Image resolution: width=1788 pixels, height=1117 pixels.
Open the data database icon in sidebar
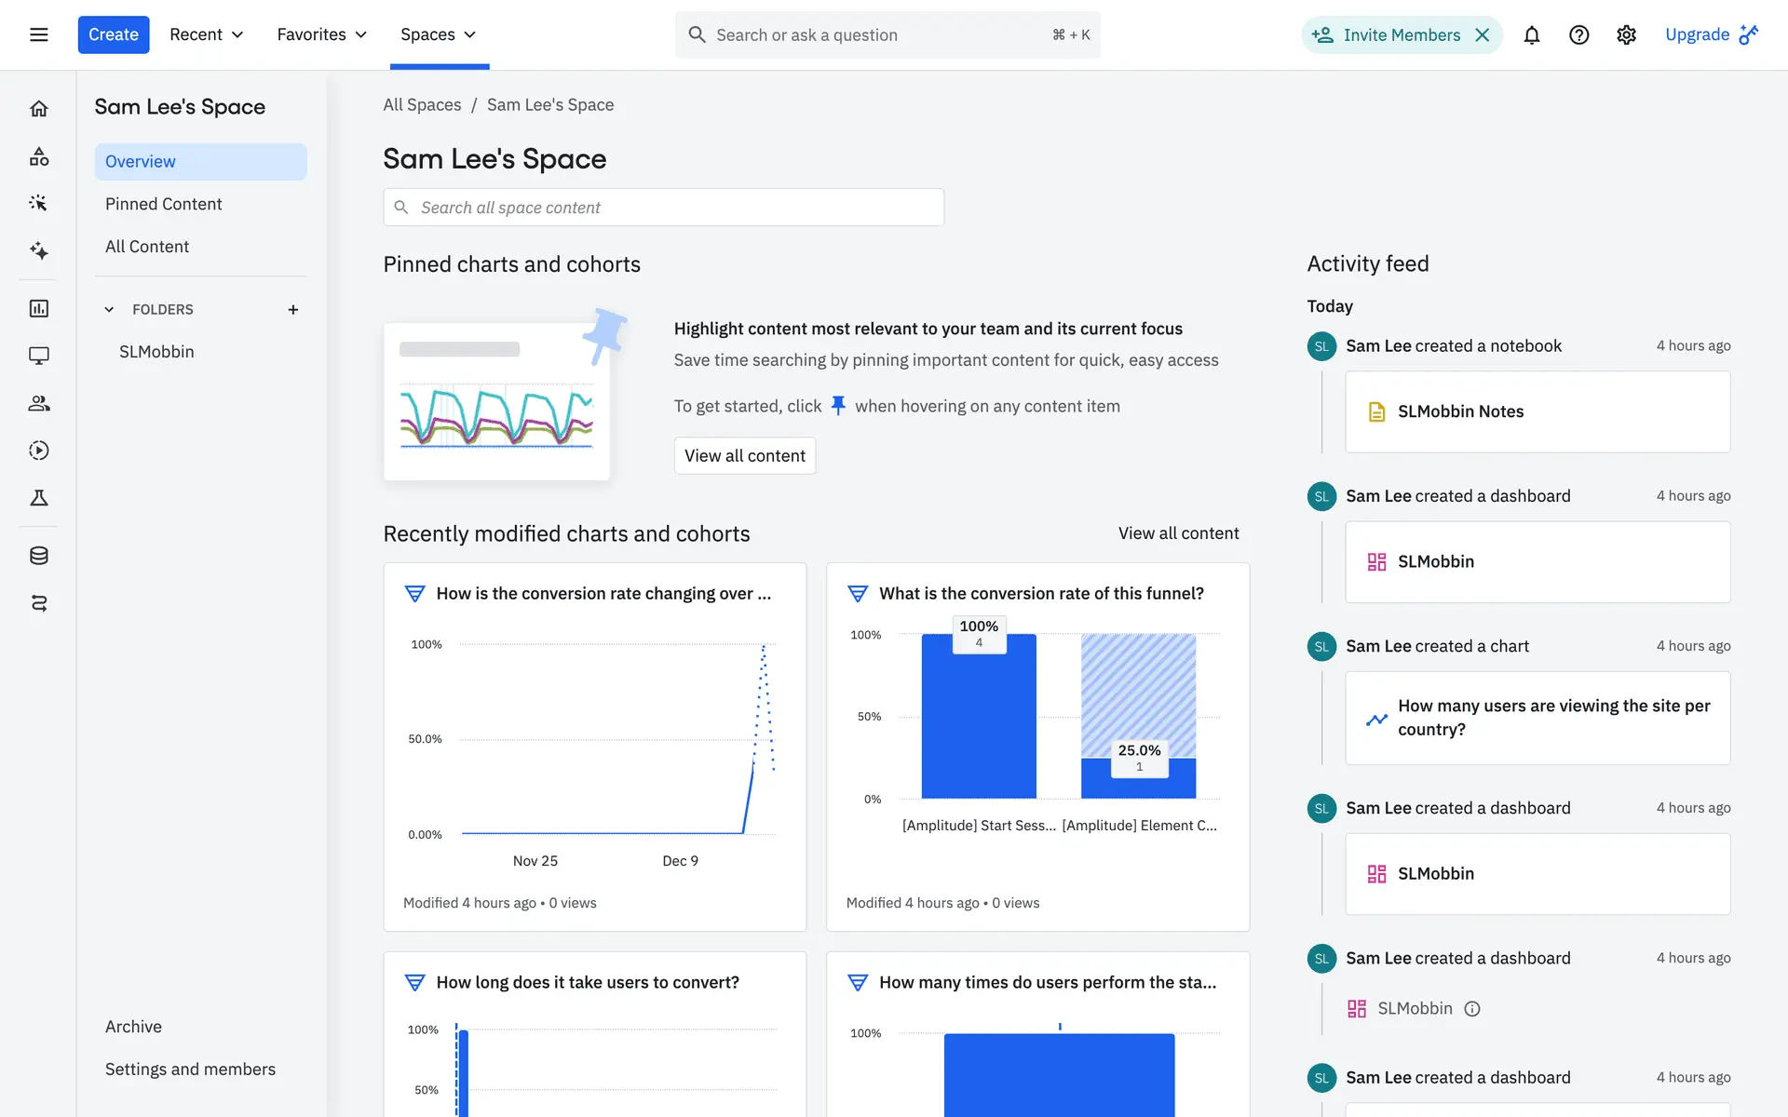coord(38,556)
